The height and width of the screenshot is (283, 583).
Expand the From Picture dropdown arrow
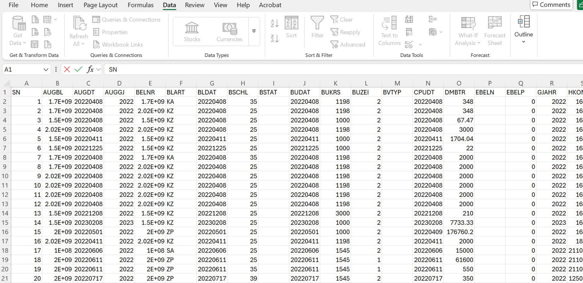pyautogui.click(x=55, y=19)
